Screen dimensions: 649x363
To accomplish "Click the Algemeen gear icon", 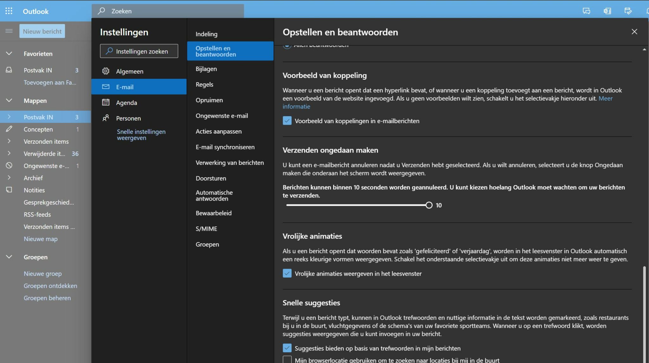I will (x=106, y=71).
